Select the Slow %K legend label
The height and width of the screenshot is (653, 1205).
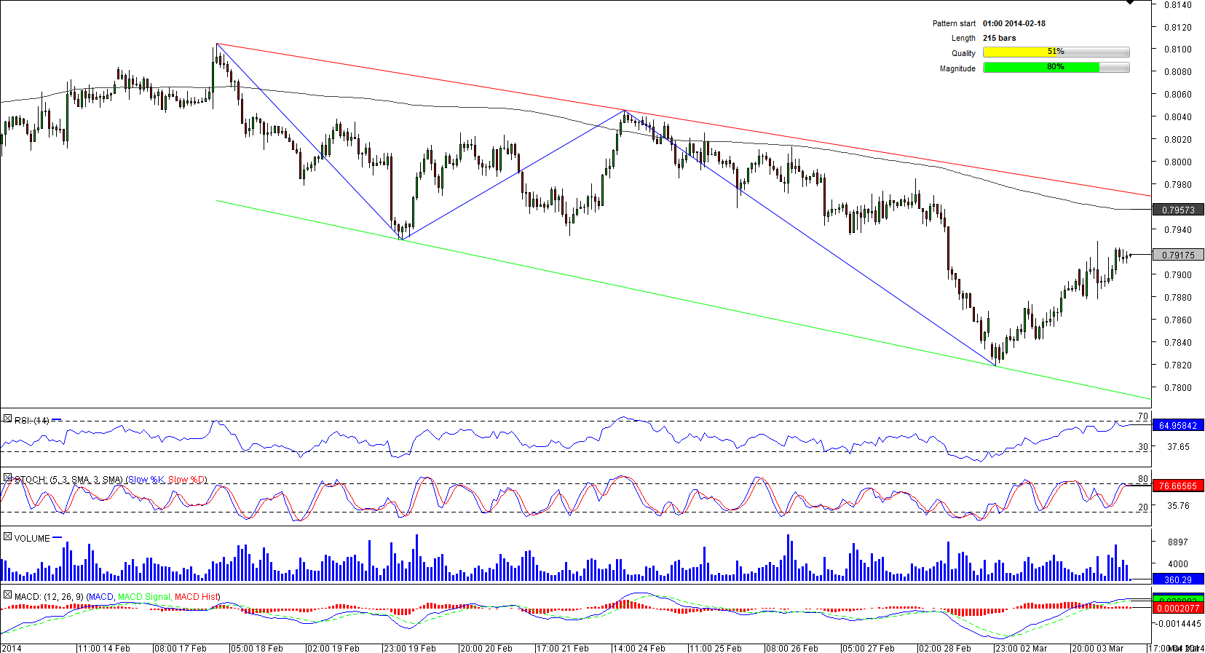[147, 480]
